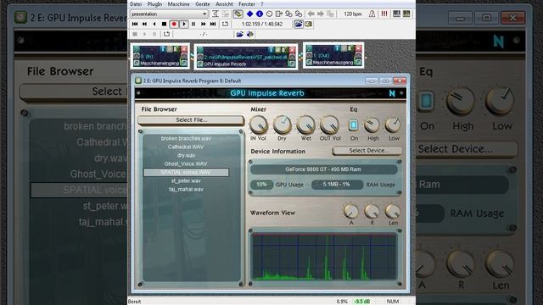Click the Dry mixer knob
Screen dimensions: 543x305
pos(283,125)
